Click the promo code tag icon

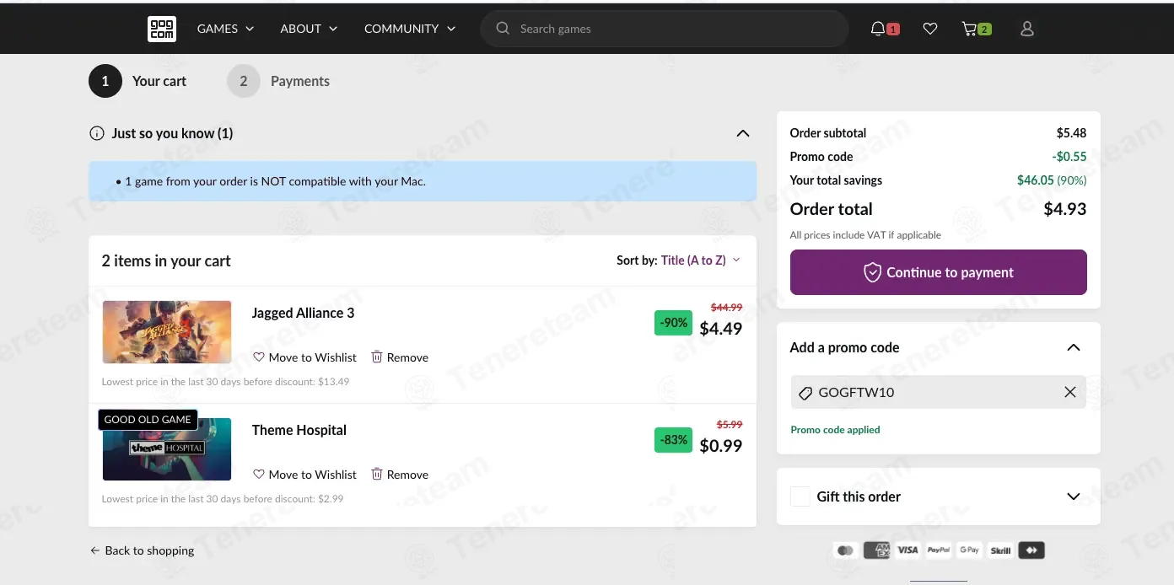point(805,393)
